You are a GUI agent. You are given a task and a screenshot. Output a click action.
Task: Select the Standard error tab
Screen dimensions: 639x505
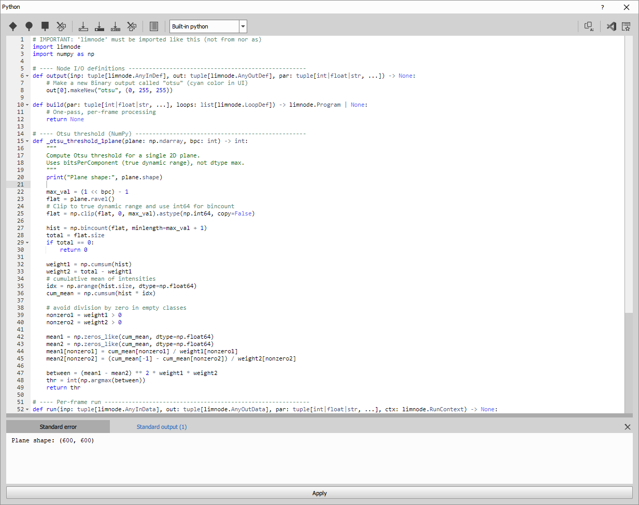(58, 426)
